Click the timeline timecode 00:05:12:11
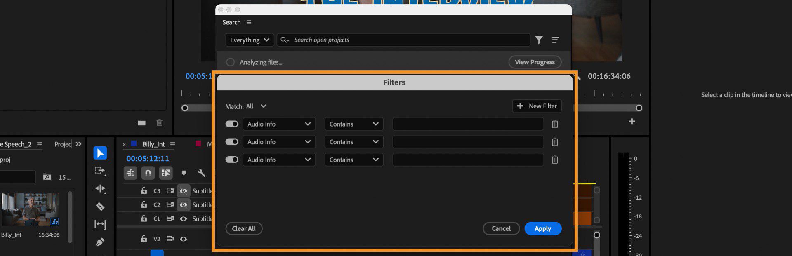Viewport: 792px width, 256px height. point(148,159)
